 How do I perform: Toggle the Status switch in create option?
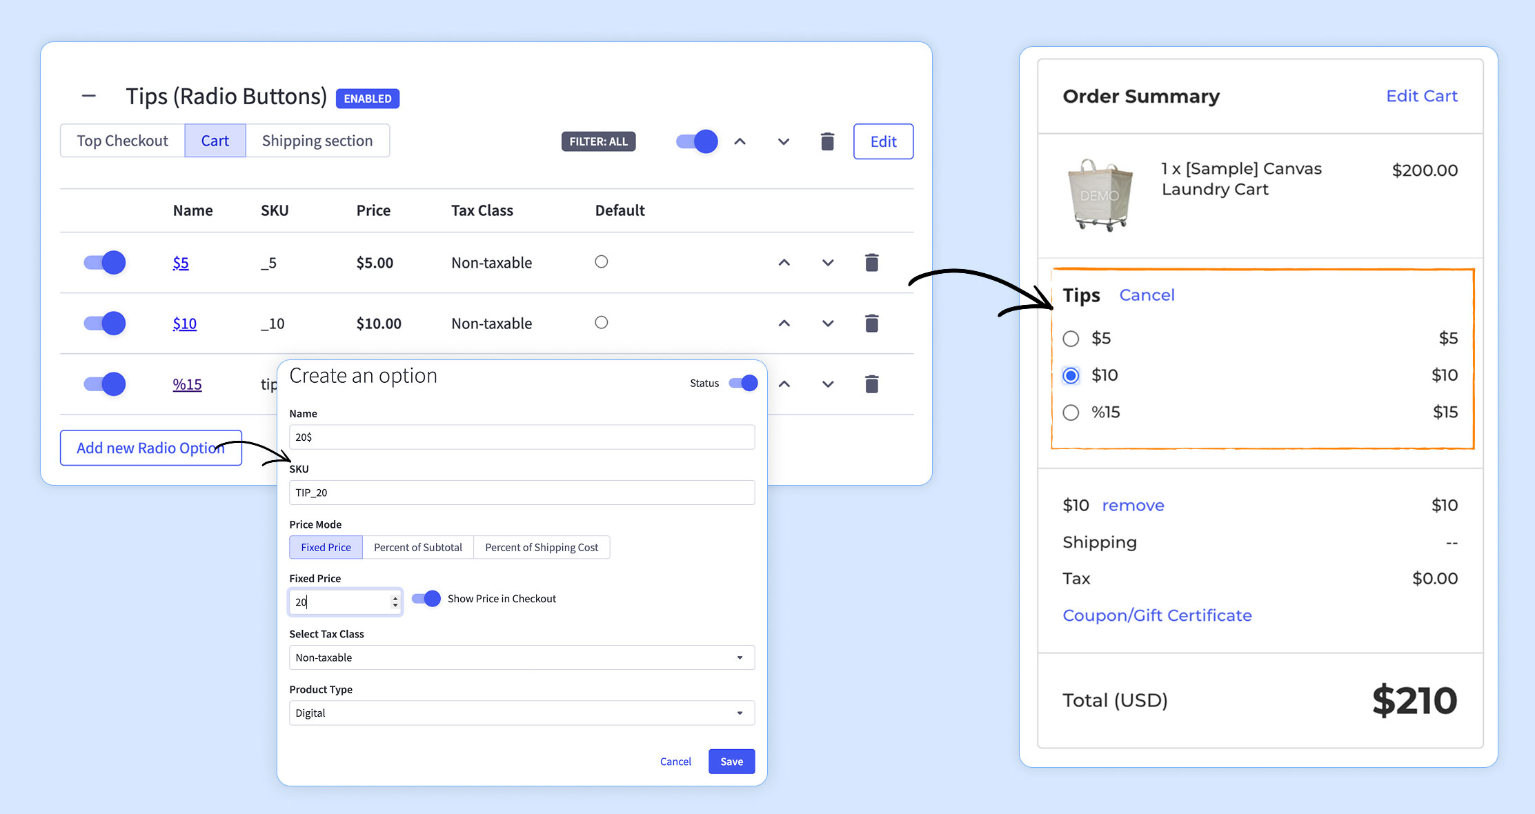coord(743,383)
